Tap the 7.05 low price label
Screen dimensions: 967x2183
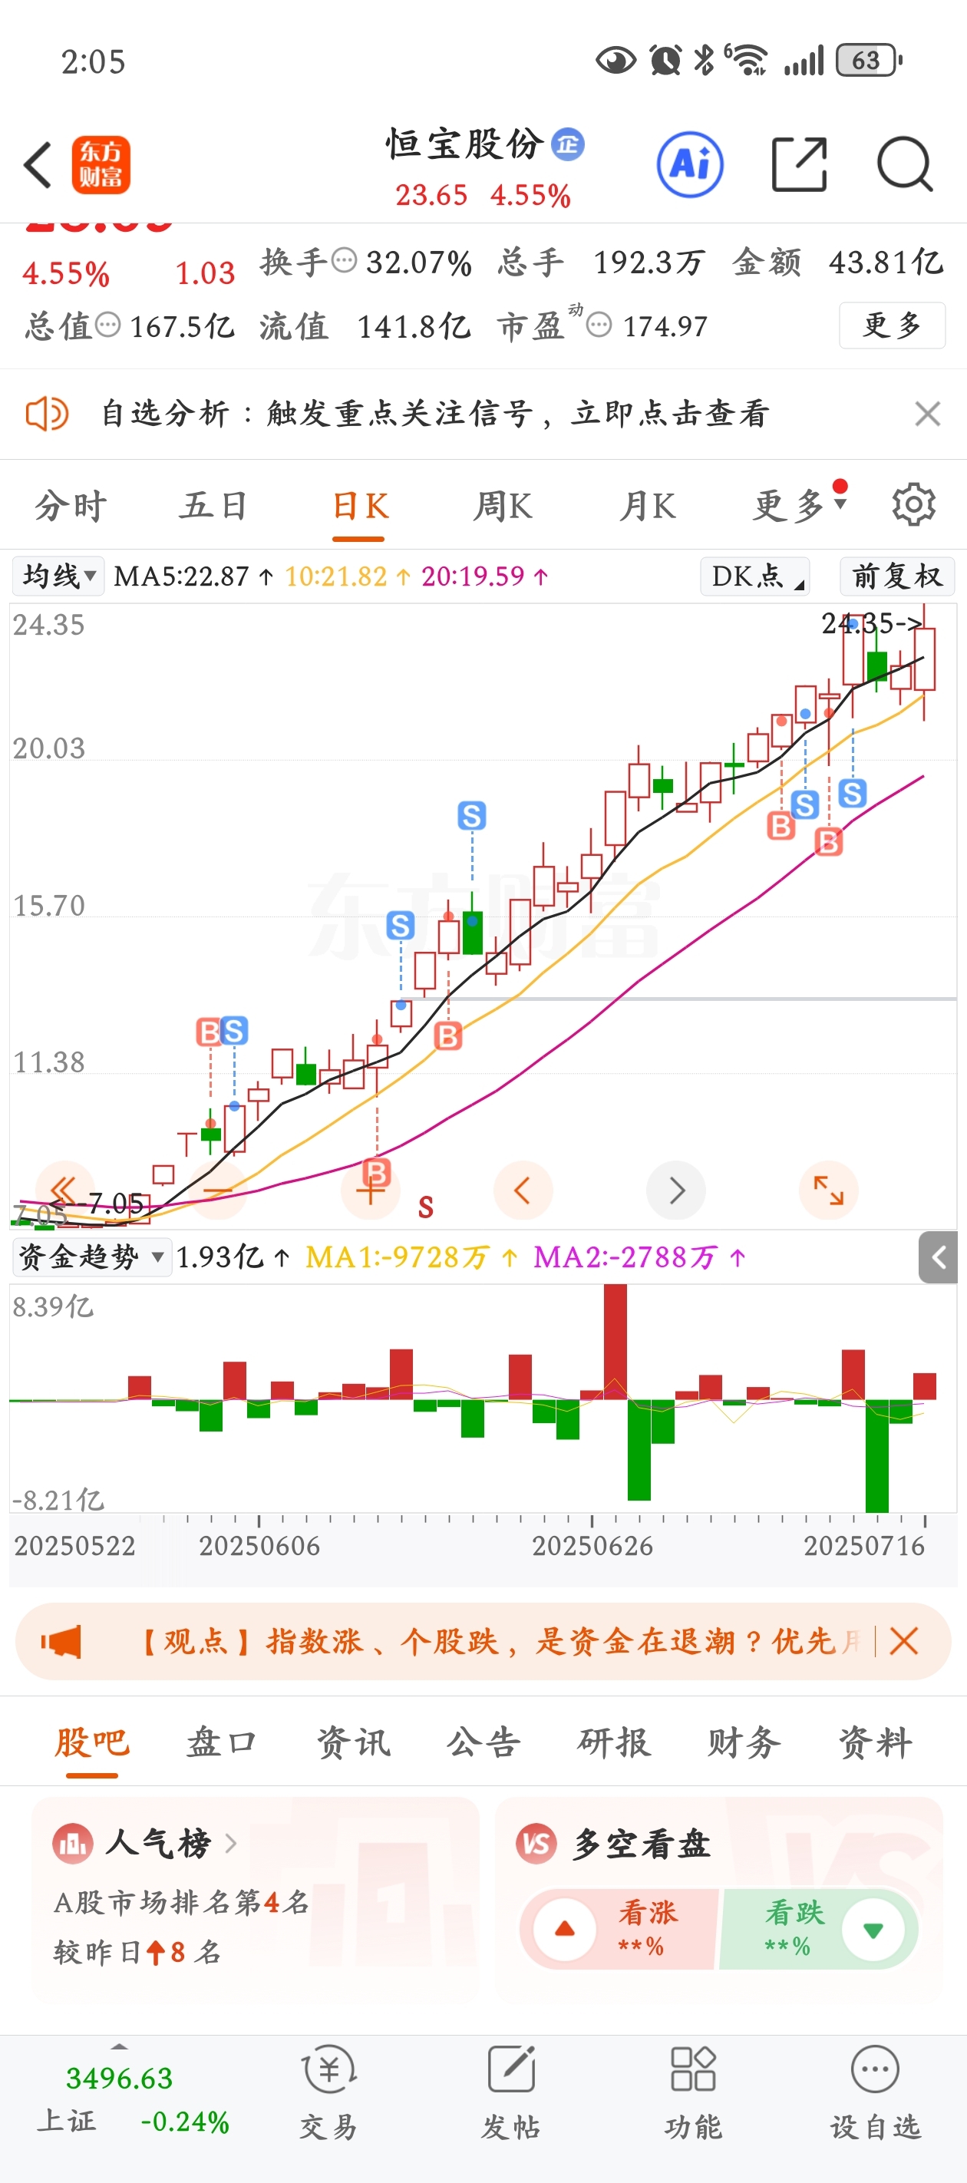tap(97, 1203)
